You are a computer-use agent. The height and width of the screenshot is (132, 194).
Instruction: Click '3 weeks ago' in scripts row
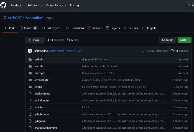(x=181, y=87)
